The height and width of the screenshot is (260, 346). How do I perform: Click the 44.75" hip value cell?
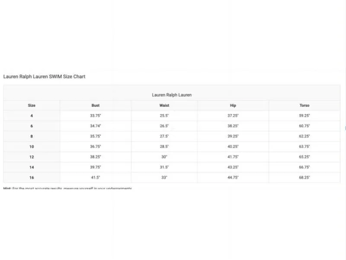tap(233, 178)
